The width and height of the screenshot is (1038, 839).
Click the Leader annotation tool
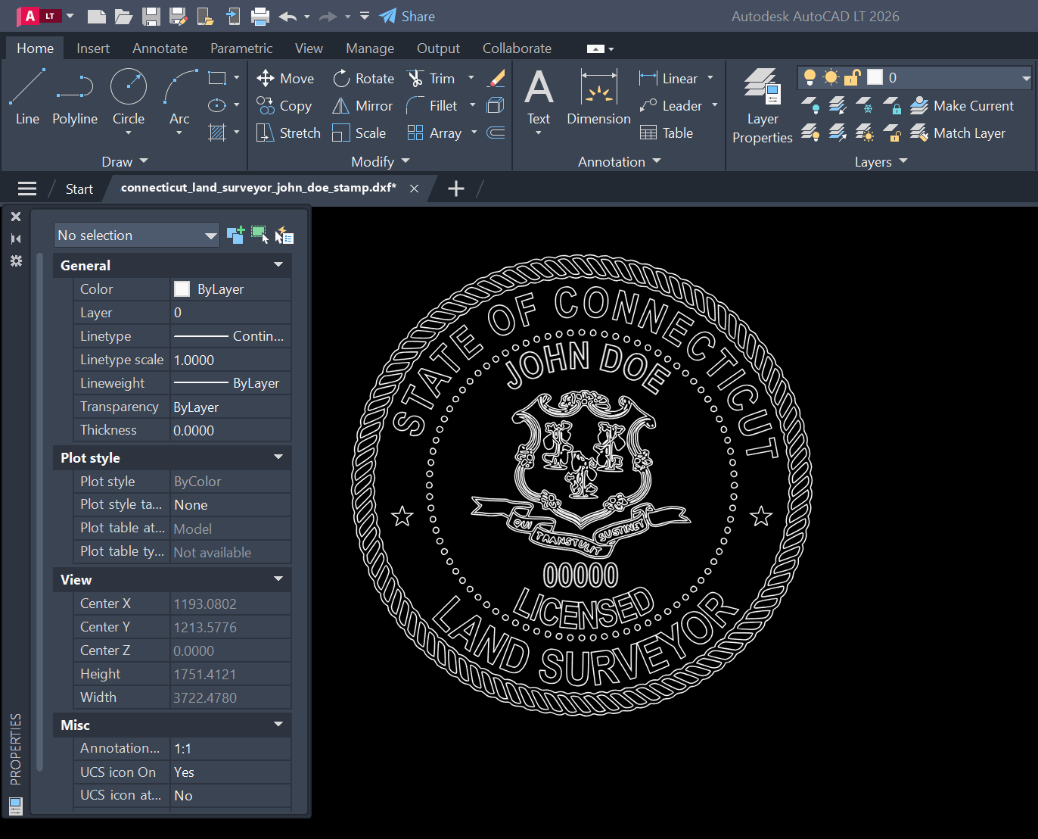pyautogui.click(x=671, y=106)
